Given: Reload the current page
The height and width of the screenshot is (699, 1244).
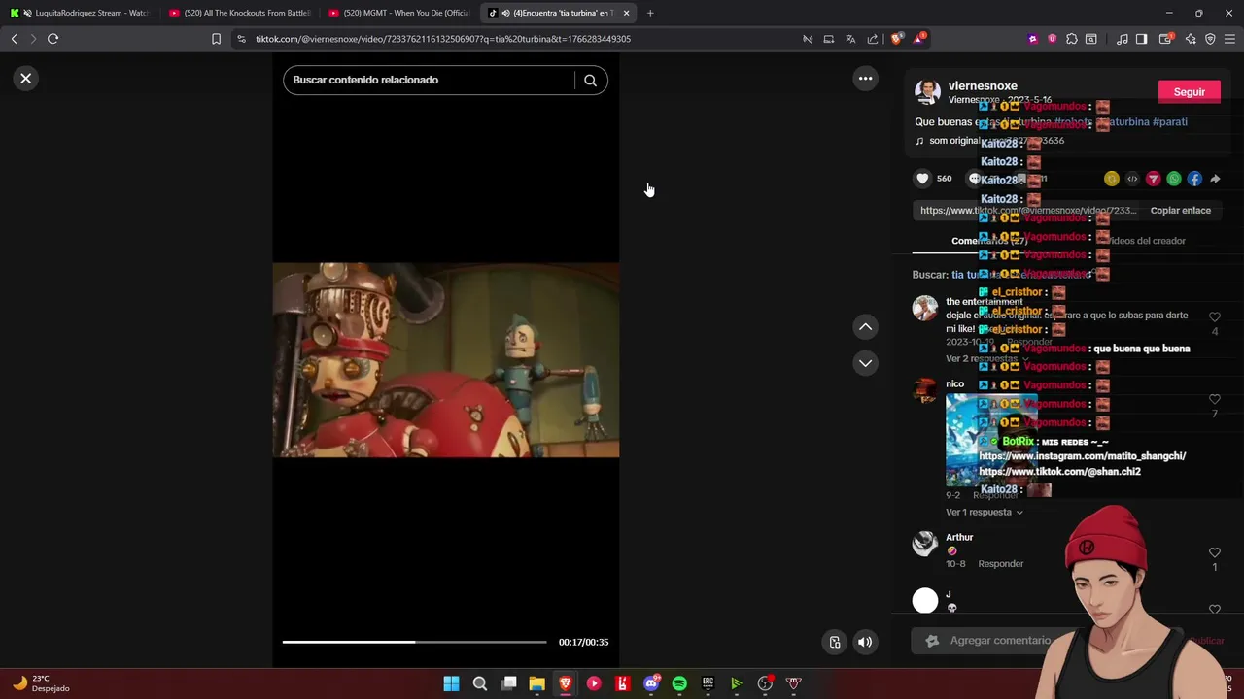Looking at the screenshot, I should pyautogui.click(x=52, y=39).
